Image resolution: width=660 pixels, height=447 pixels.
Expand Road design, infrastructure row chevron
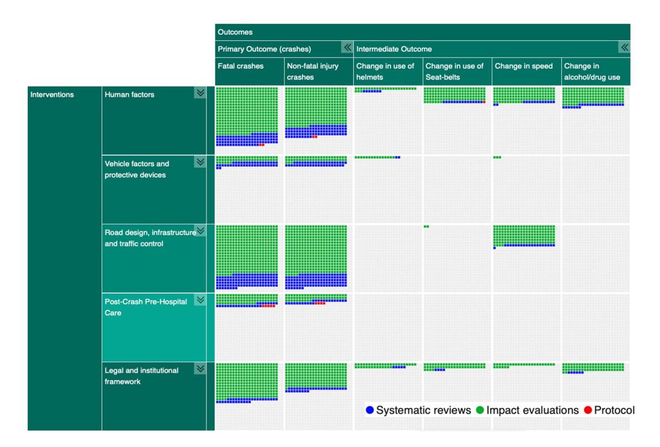pyautogui.click(x=200, y=231)
